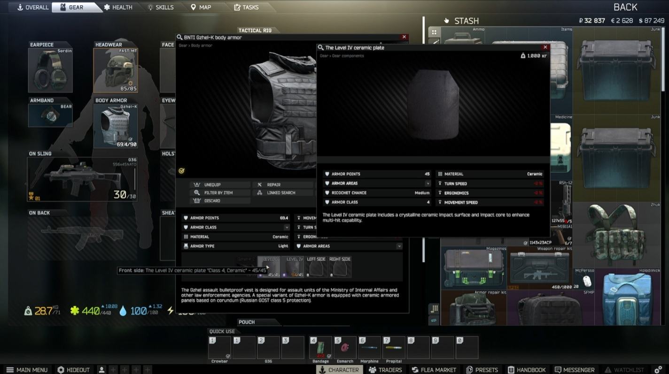Click Filter by Item button

219,193
